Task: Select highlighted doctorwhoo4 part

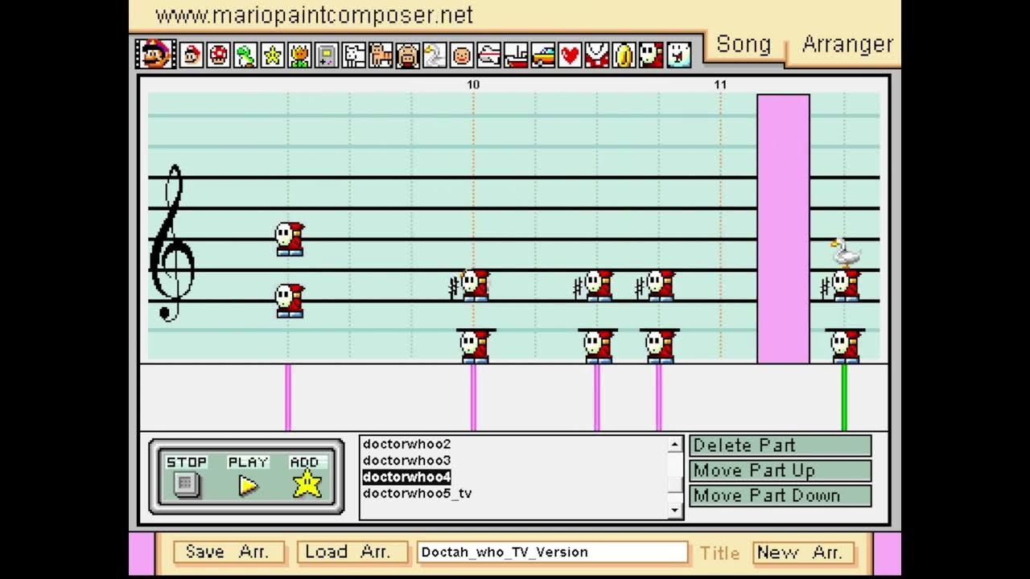Action: tap(407, 477)
